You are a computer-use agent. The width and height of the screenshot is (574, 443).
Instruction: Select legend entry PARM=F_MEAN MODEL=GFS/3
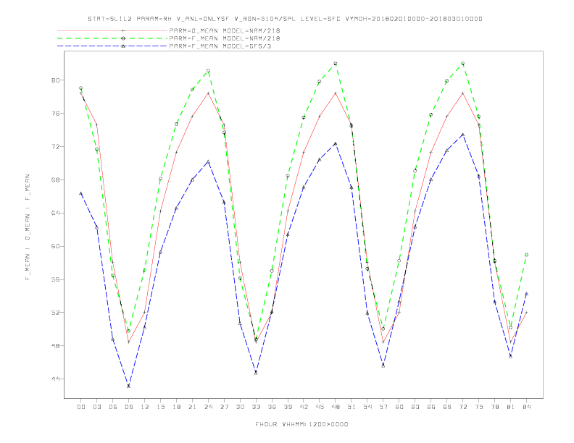click(x=220, y=46)
